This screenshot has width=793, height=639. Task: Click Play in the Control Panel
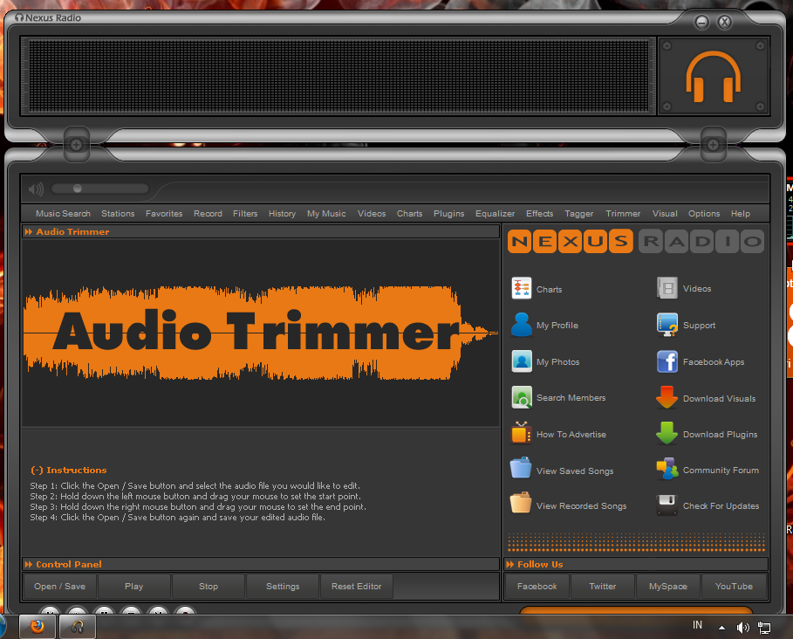click(134, 587)
